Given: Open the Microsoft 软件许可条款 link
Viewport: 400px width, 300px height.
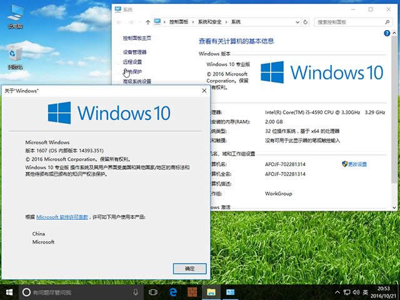Looking at the screenshot, I should 62,216.
